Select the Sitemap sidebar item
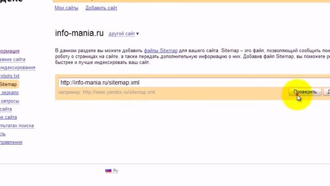 tap(9, 84)
